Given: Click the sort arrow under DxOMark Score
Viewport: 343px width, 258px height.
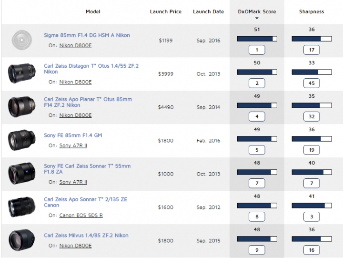Looking at the screenshot, I should tap(257, 19).
